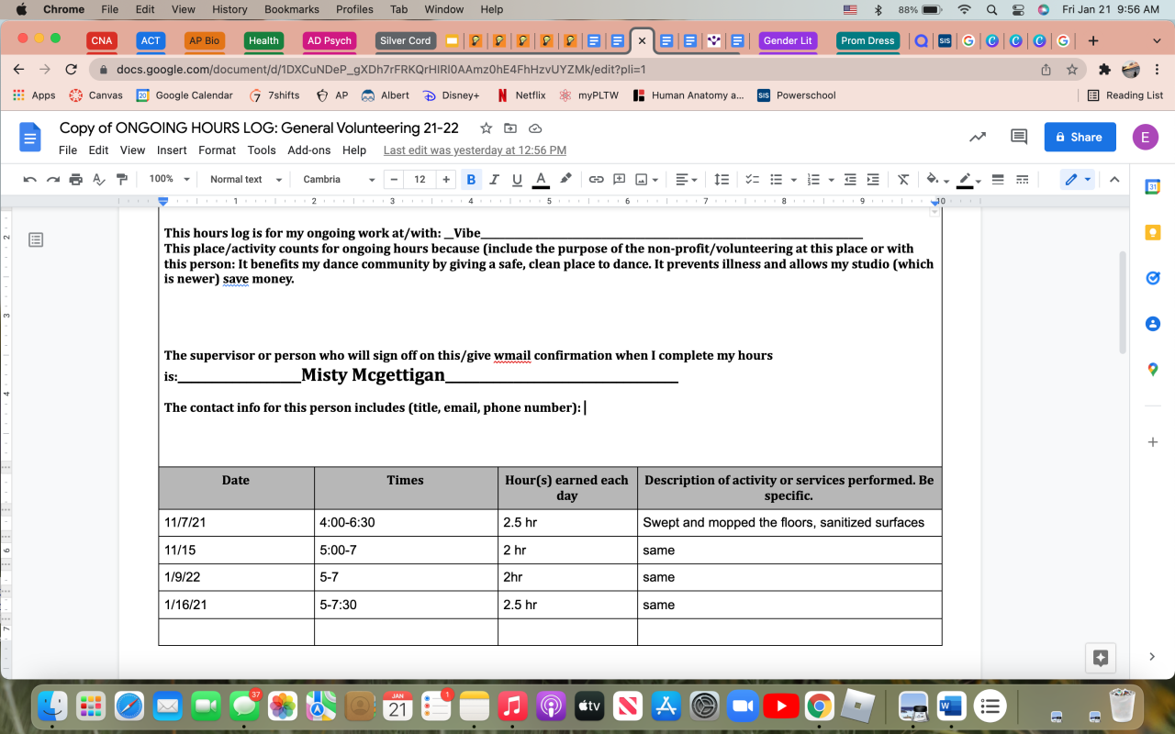This screenshot has height=734, width=1175.
Task: Increase the font size
Action: coord(446,179)
